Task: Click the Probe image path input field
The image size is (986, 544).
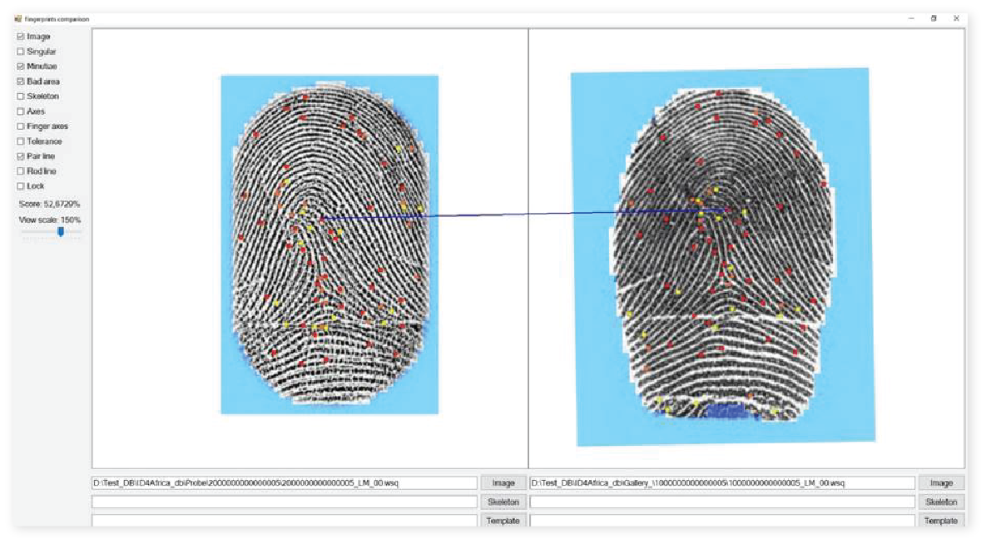Action: tap(285, 483)
